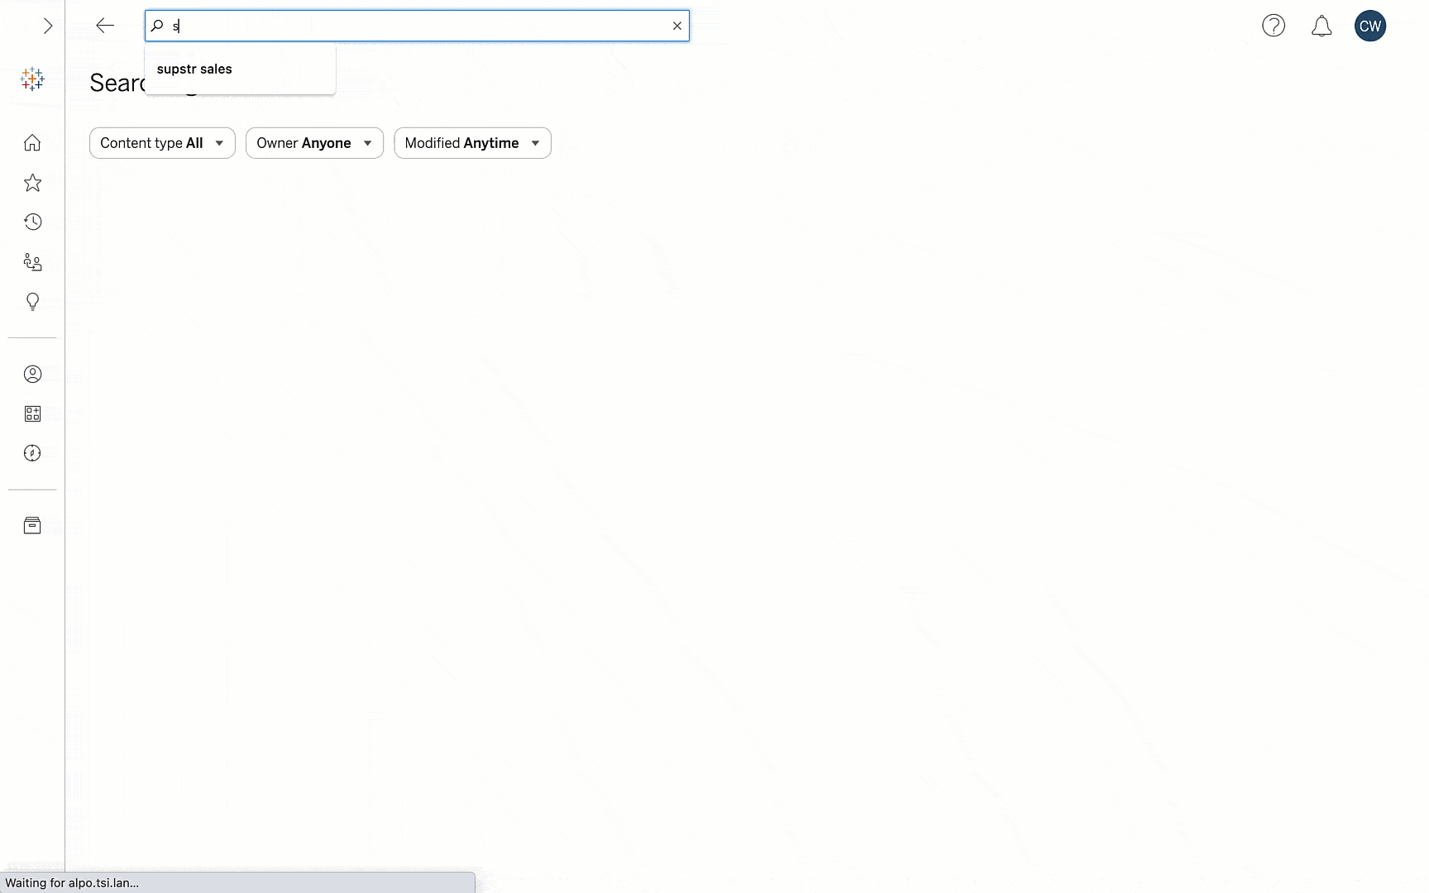Image resolution: width=1429 pixels, height=893 pixels.
Task: Expand the left navigation sidebar
Action: pyautogui.click(x=48, y=26)
